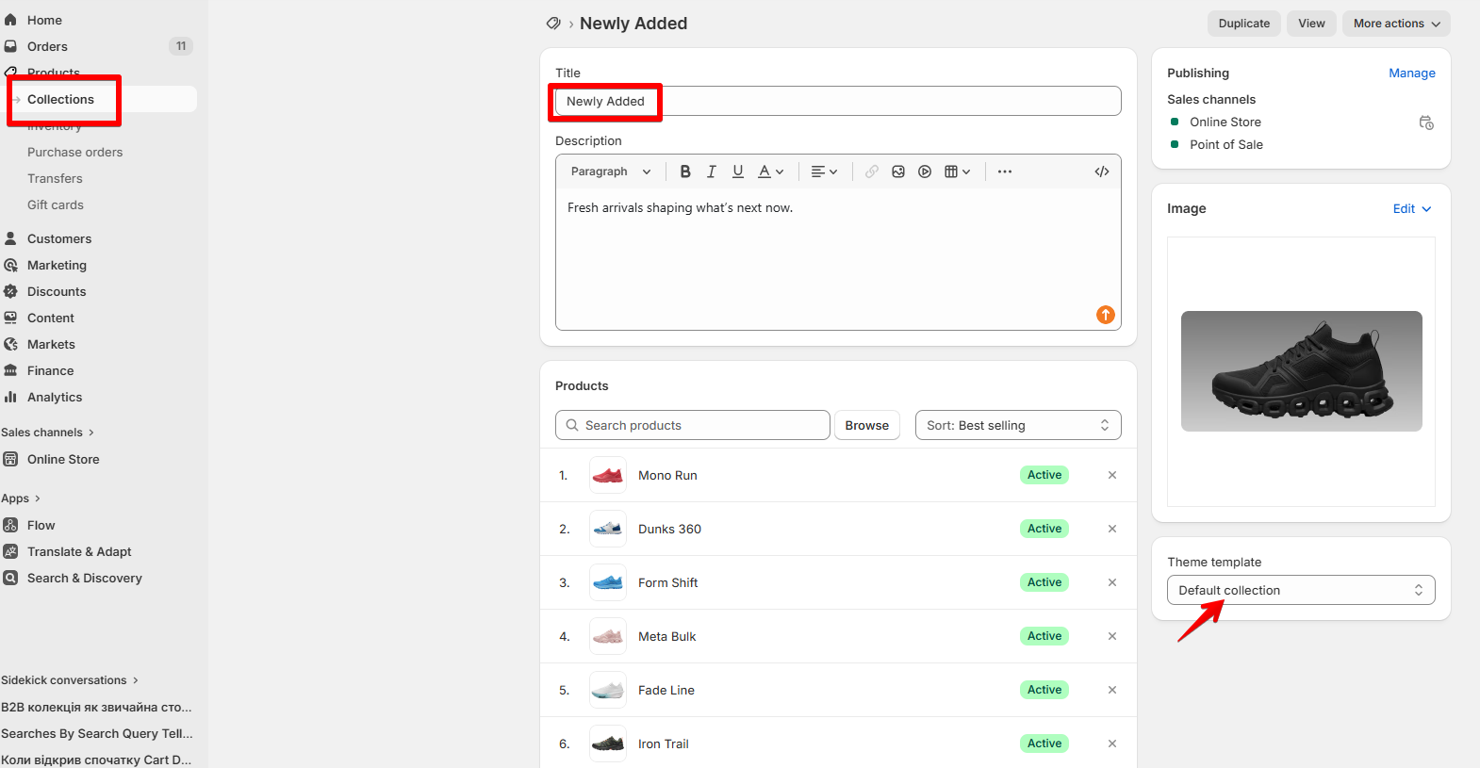
Task: Remove Meta Bulk from collection
Action: (x=1112, y=636)
